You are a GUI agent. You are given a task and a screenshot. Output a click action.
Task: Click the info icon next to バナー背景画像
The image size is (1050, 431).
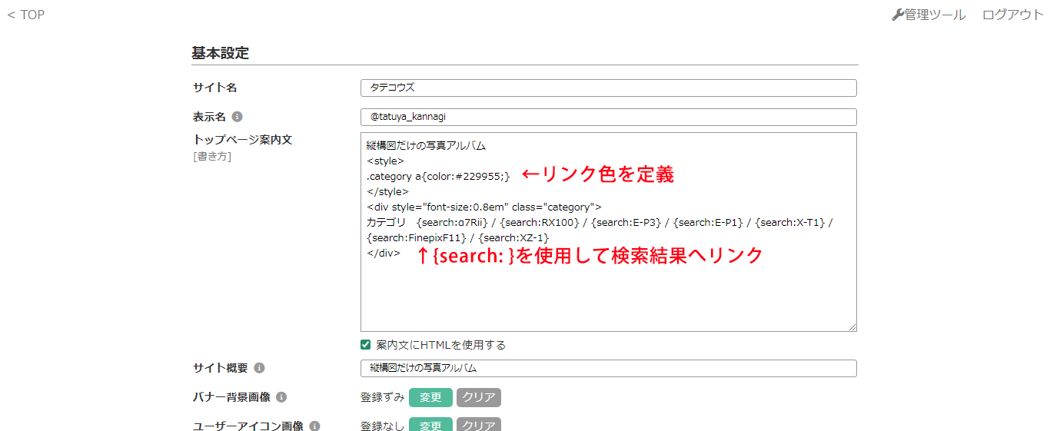pos(281,397)
